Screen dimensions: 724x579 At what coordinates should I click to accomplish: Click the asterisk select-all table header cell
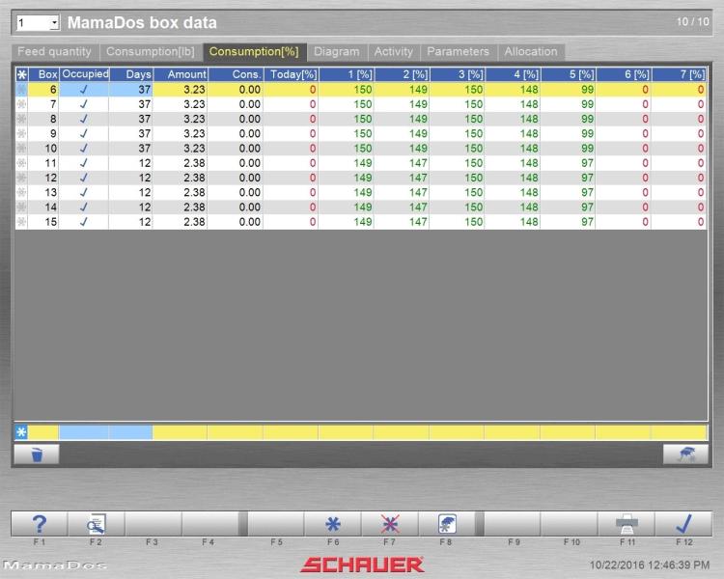click(22, 74)
